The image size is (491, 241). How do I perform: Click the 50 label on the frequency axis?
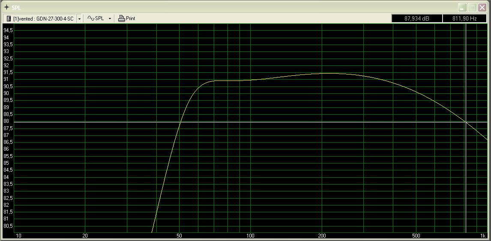179,236
